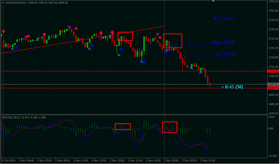Click the 1732.30 price scale value

(x=273, y=39)
